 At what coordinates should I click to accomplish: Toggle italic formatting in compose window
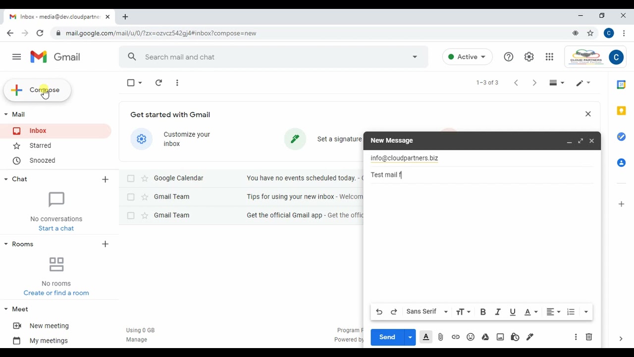click(498, 312)
